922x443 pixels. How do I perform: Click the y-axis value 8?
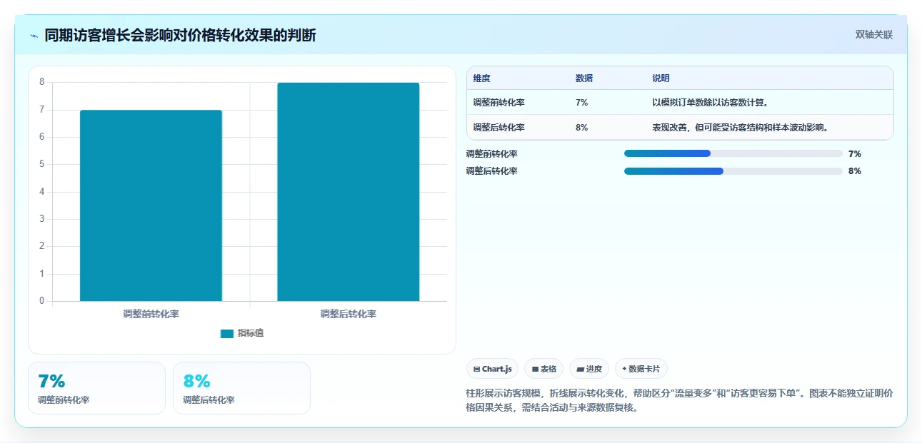(41, 82)
